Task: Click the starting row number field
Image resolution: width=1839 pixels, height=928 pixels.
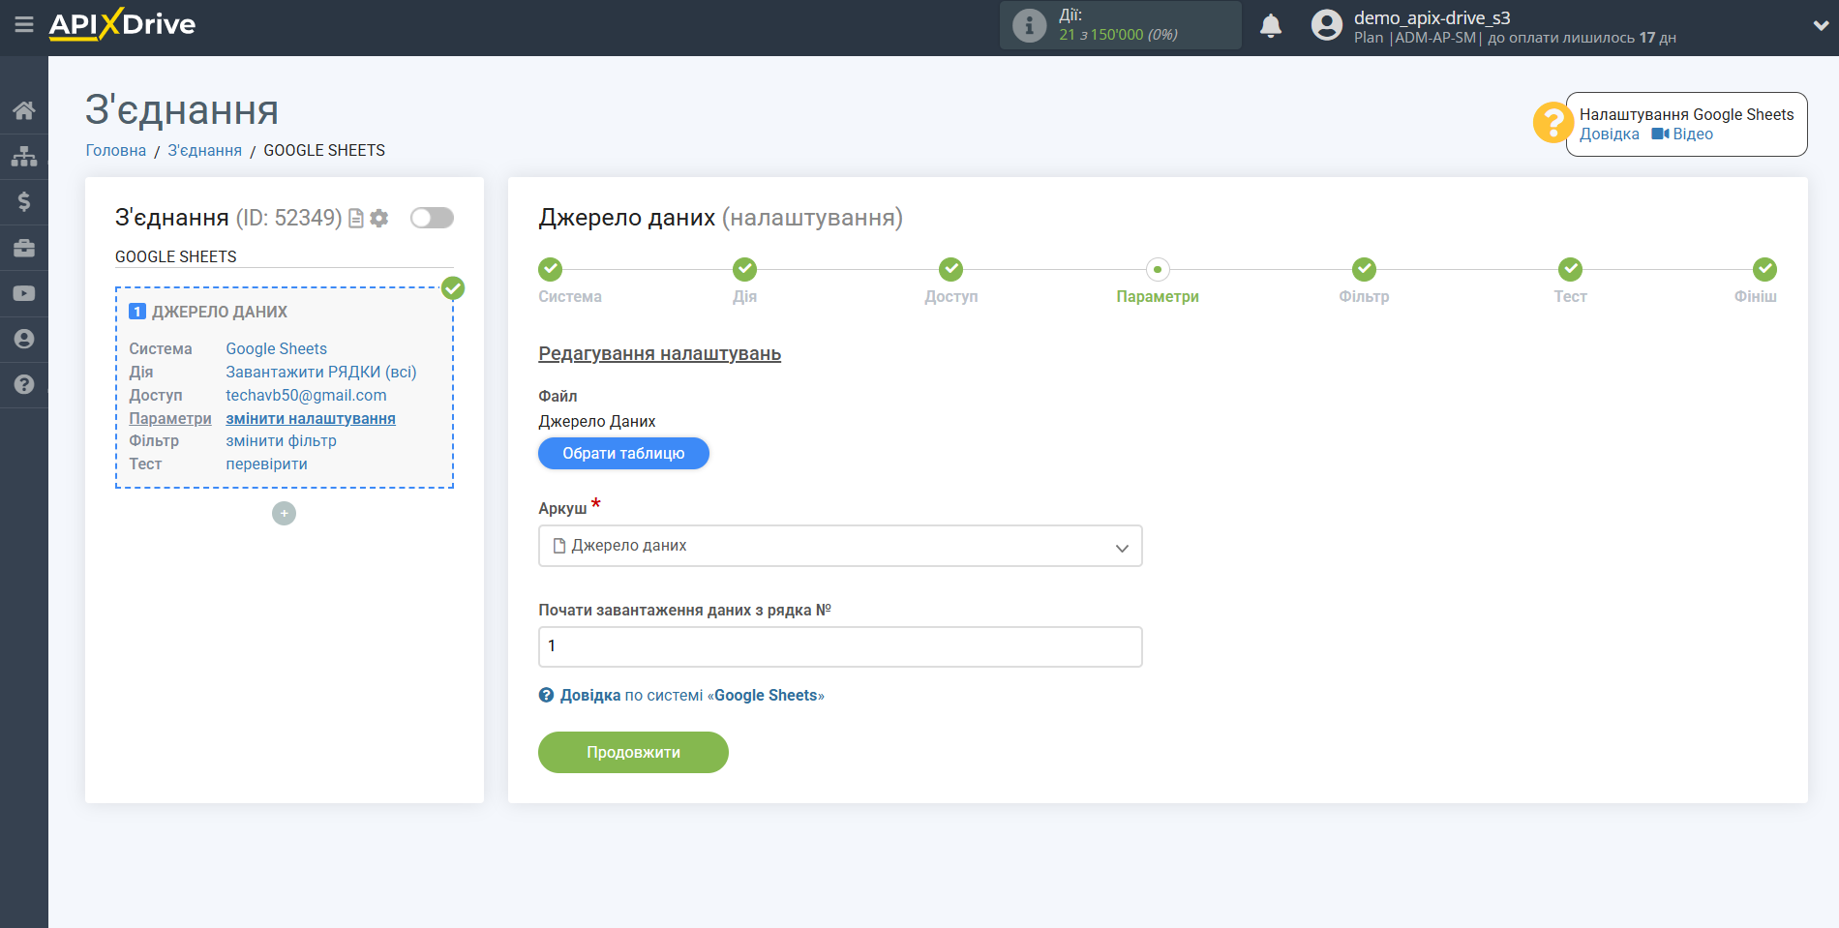Action: coord(839,646)
